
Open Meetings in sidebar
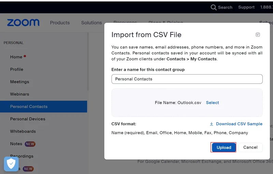(19, 82)
